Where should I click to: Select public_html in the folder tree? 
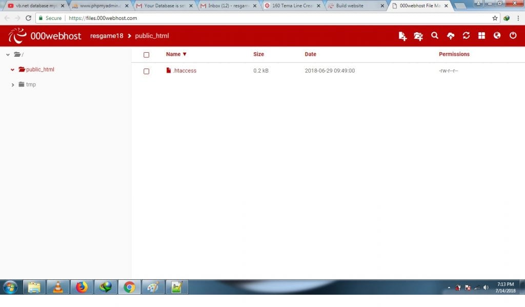coord(40,69)
